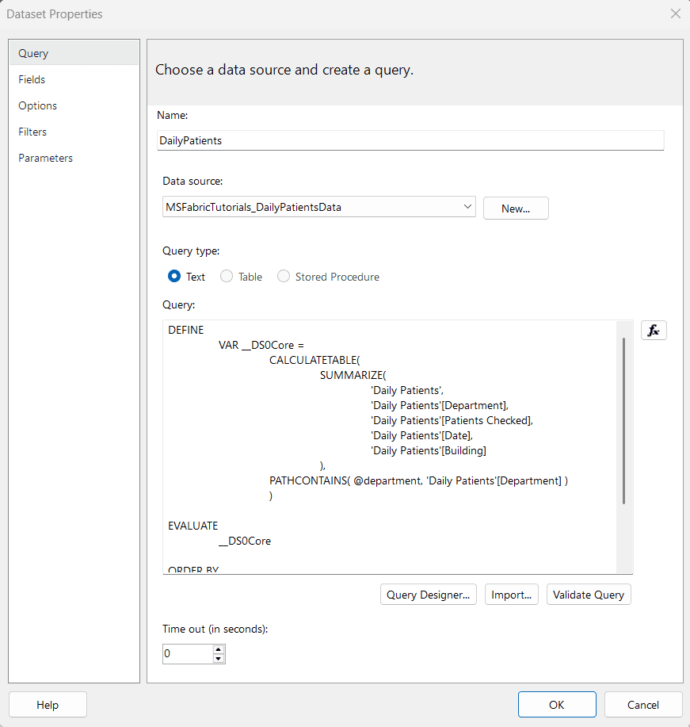Go to the Options page
This screenshot has height=727, width=690.
[37, 105]
